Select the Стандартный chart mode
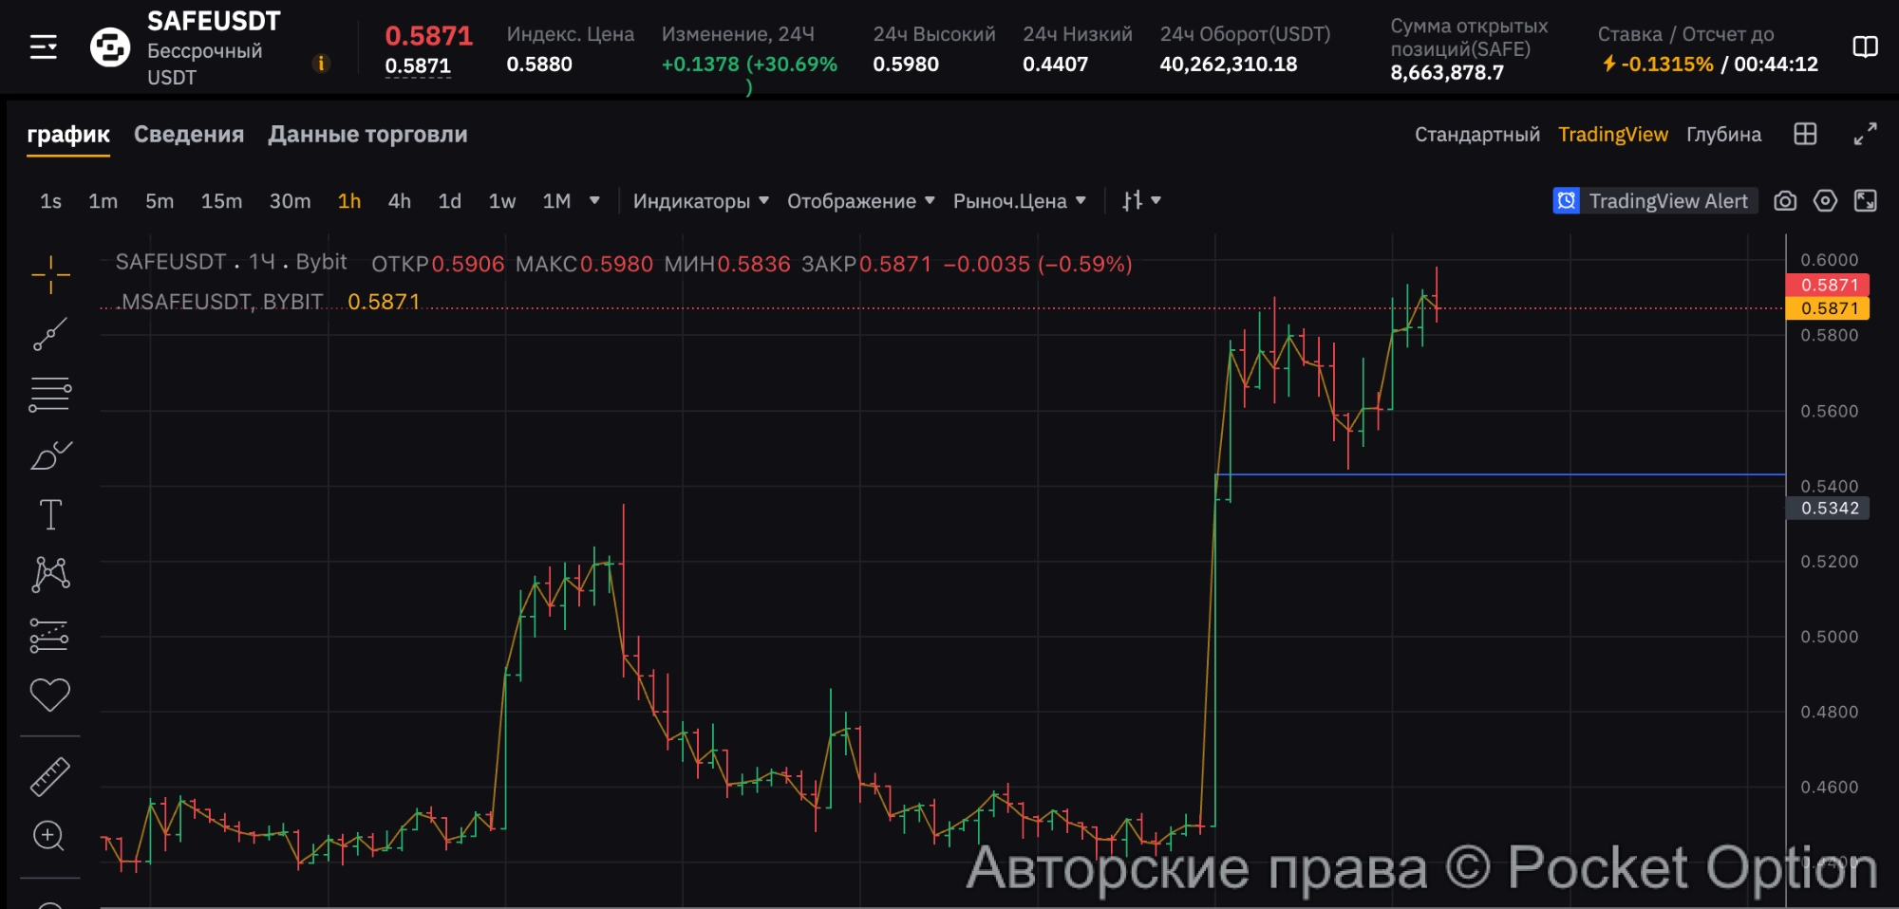 pos(1476,135)
